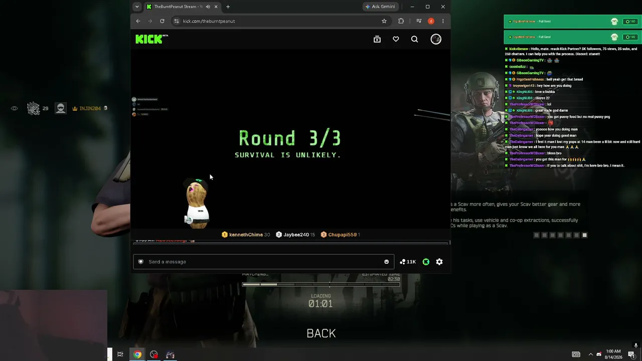Close the TheBurntPeanut Stream tab

(x=216, y=7)
